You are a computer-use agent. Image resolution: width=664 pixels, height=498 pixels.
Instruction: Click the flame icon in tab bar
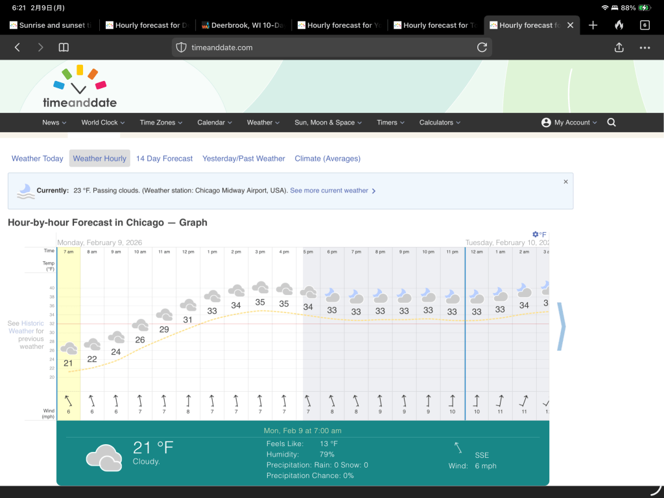click(619, 25)
